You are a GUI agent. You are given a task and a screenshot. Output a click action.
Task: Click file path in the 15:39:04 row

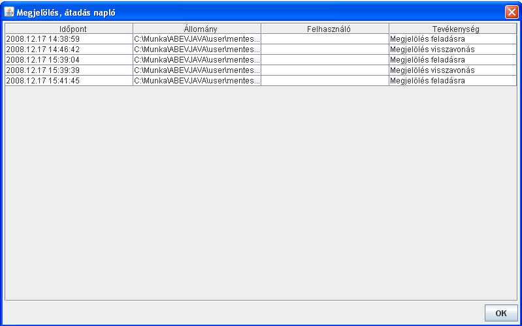[x=197, y=60]
